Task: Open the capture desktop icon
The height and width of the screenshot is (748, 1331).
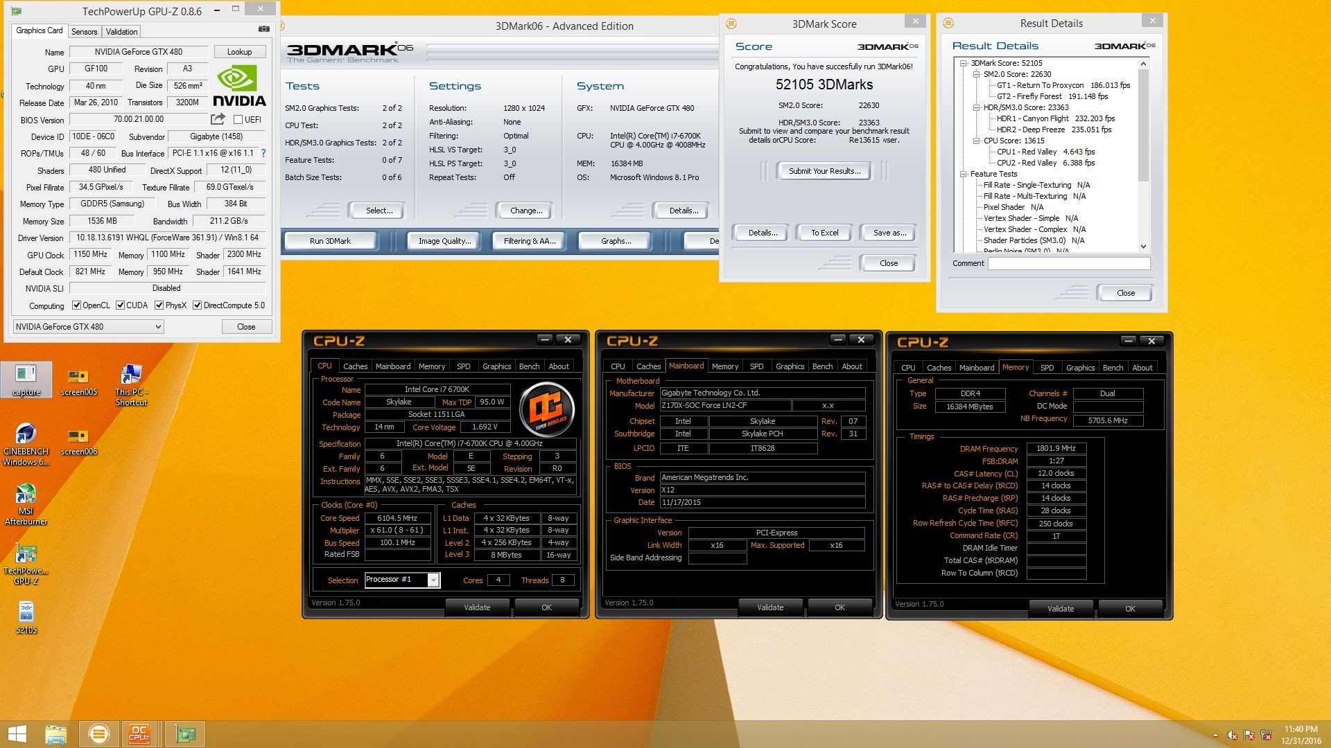Action: [26, 380]
